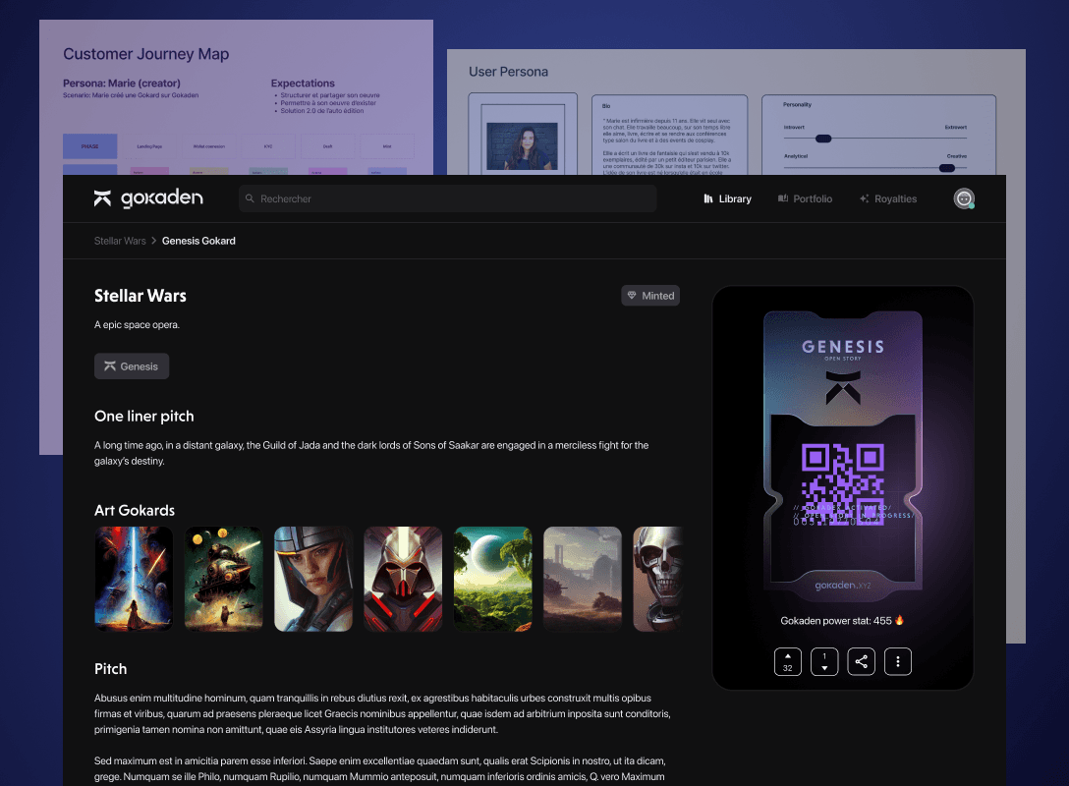Click the Bio text card in User Persona
Viewport: 1069px width, 786px height.
pos(669,135)
